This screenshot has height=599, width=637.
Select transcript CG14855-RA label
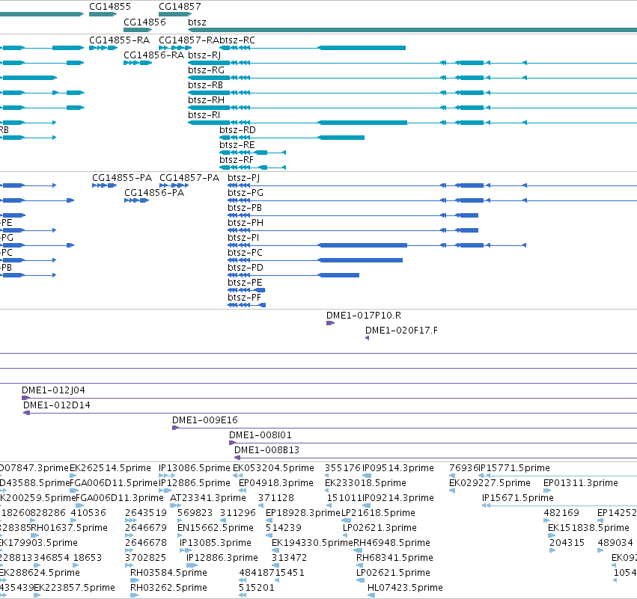point(120,40)
